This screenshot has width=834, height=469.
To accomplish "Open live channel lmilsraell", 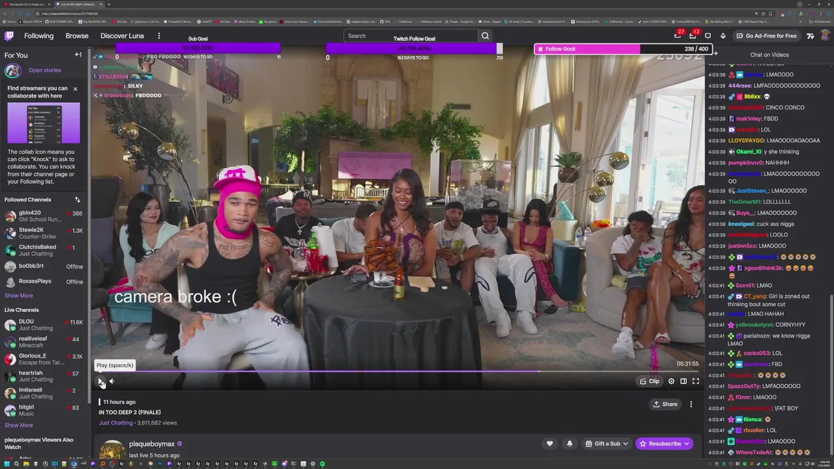I will (x=44, y=393).
